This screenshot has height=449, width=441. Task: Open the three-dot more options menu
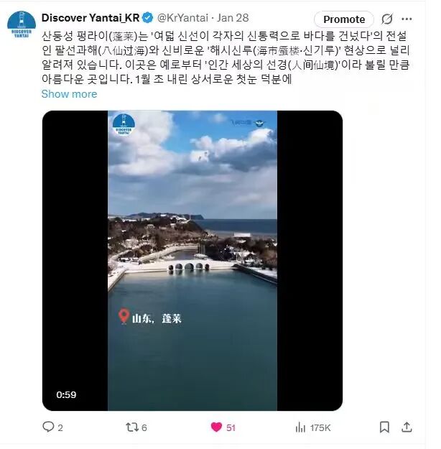coord(407,19)
